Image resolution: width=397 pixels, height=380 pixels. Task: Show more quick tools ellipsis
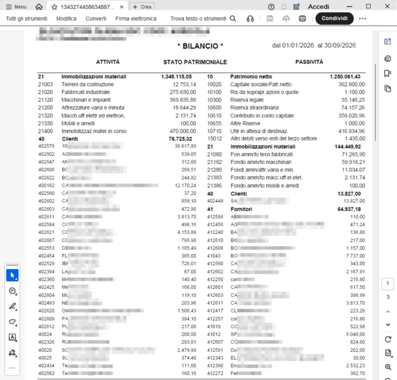12,368
